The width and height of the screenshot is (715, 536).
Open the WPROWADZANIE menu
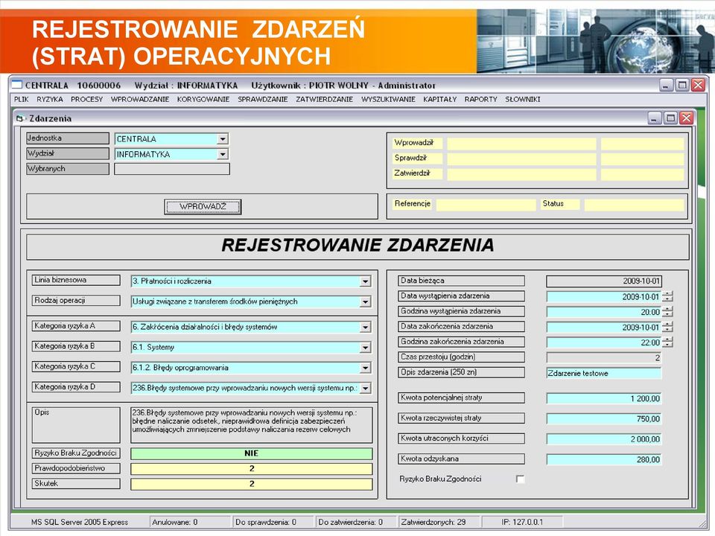coord(140,99)
